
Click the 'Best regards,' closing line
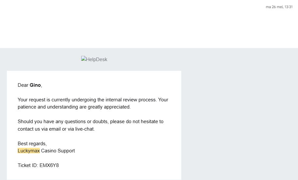[32, 144]
